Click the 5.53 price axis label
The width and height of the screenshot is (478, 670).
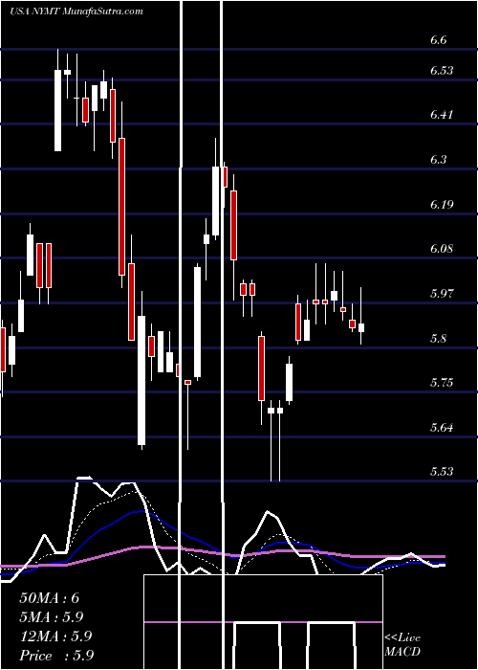pyautogui.click(x=442, y=472)
